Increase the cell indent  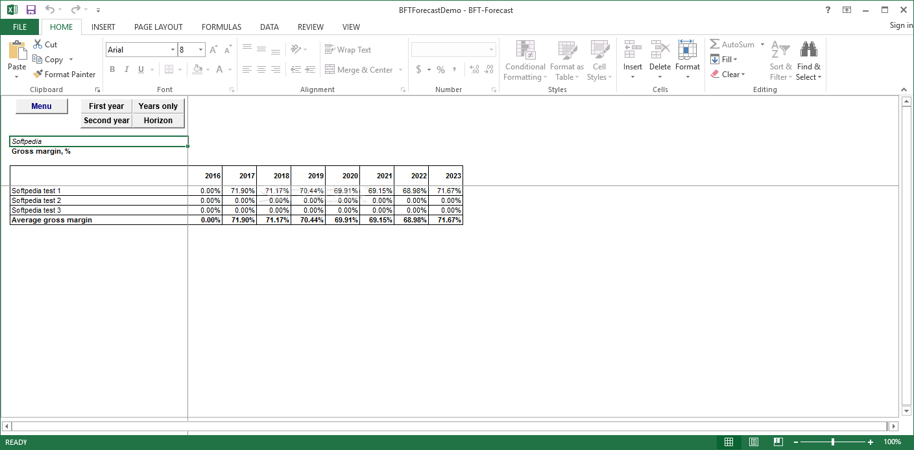coord(310,69)
